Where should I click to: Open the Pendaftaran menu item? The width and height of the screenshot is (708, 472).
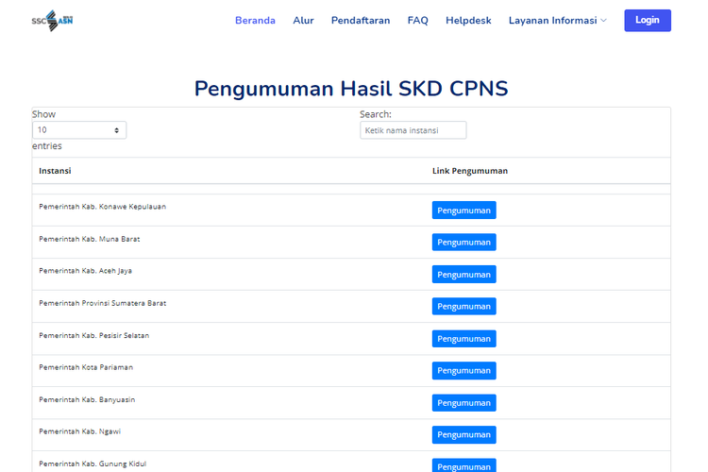click(x=361, y=20)
